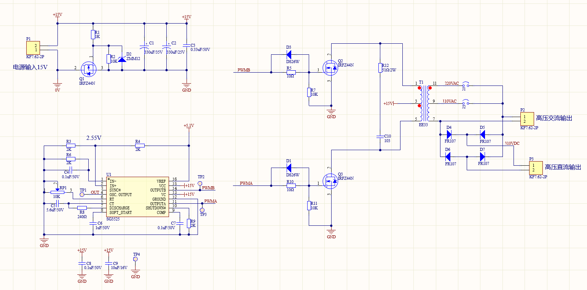The width and height of the screenshot is (587, 290).
Task: Select diode D1 DS26W symbol
Action: point(289,168)
